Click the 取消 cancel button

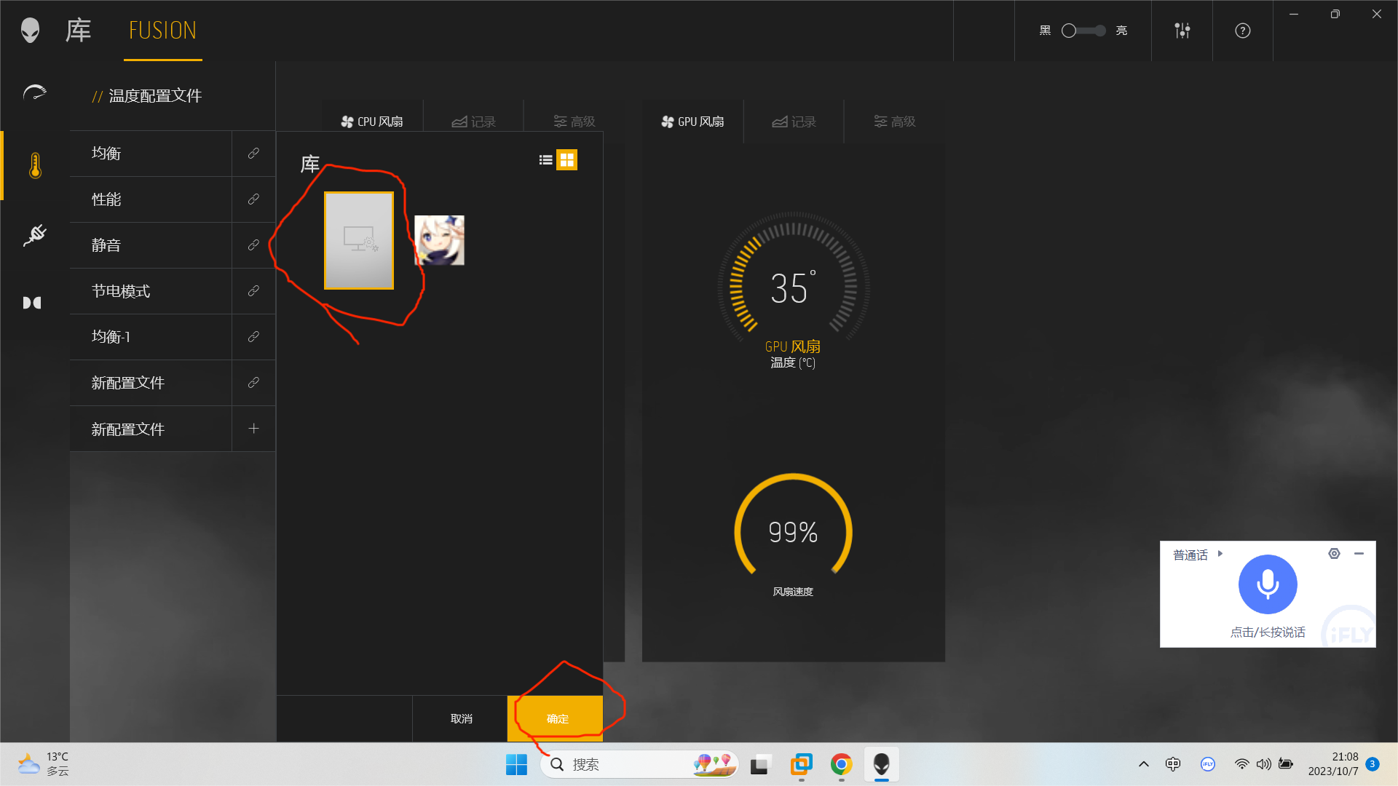461,718
